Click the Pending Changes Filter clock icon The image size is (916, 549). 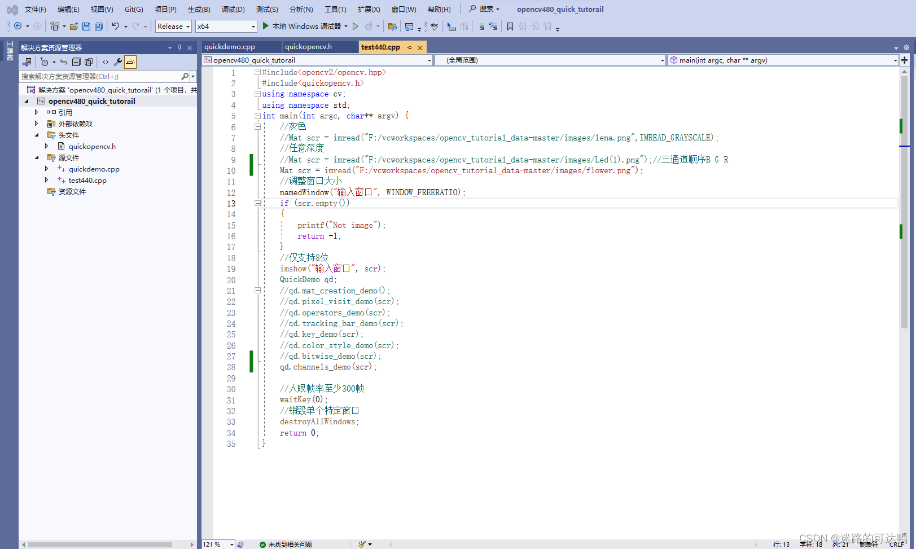point(44,62)
